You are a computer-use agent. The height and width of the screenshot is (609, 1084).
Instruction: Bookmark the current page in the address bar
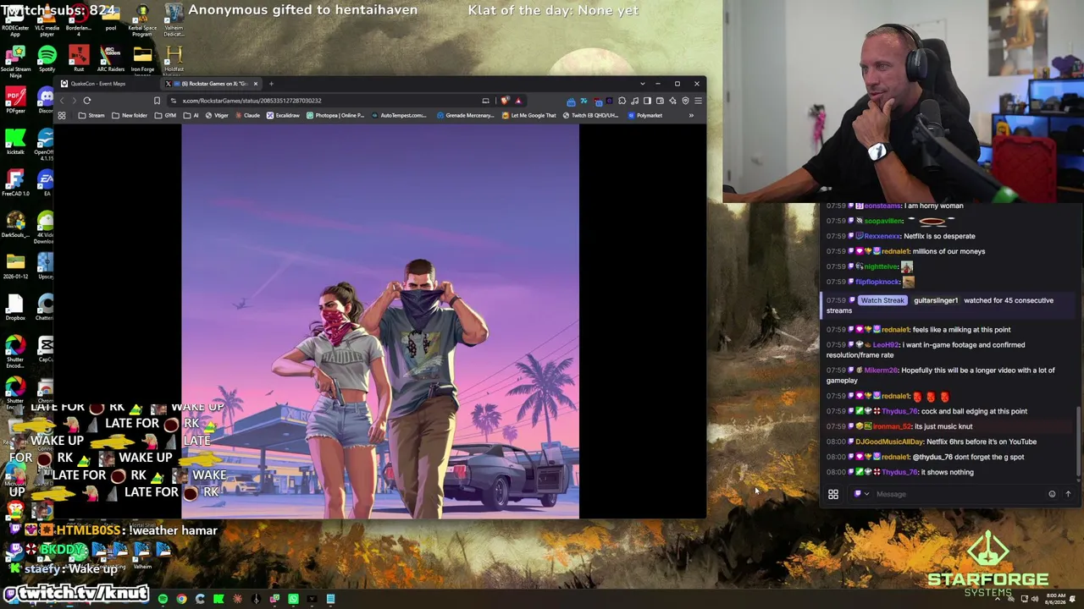pos(157,101)
